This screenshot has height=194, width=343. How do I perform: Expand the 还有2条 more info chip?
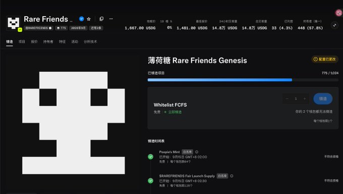tap(96, 28)
